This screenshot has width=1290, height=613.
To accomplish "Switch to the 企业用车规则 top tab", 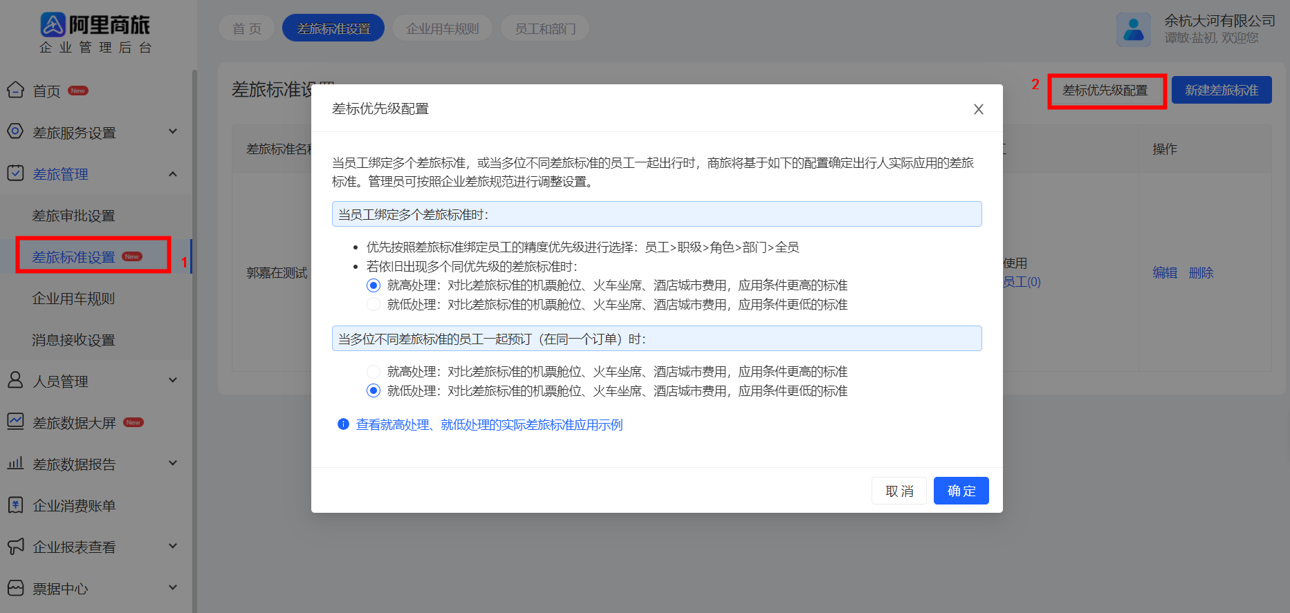I will (x=443, y=28).
